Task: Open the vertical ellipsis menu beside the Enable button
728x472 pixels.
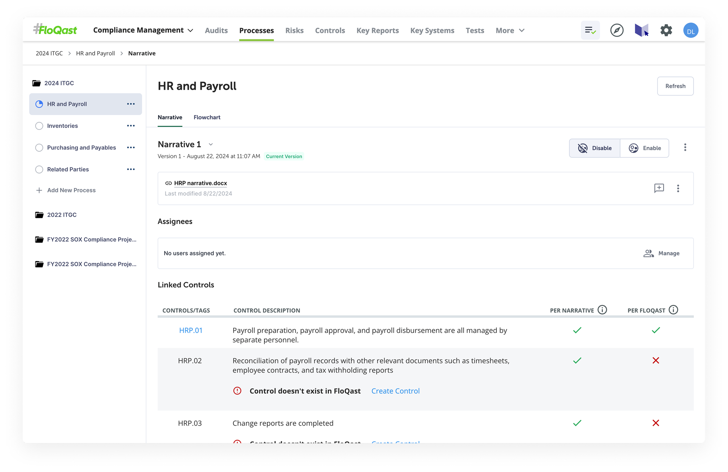Action: [685, 148]
